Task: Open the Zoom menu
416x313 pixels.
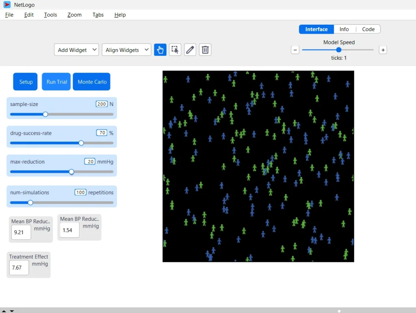Action: [74, 15]
